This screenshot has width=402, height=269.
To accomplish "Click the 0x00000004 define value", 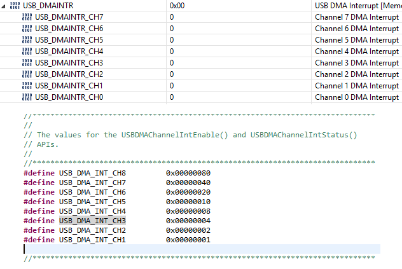I will [188, 221].
